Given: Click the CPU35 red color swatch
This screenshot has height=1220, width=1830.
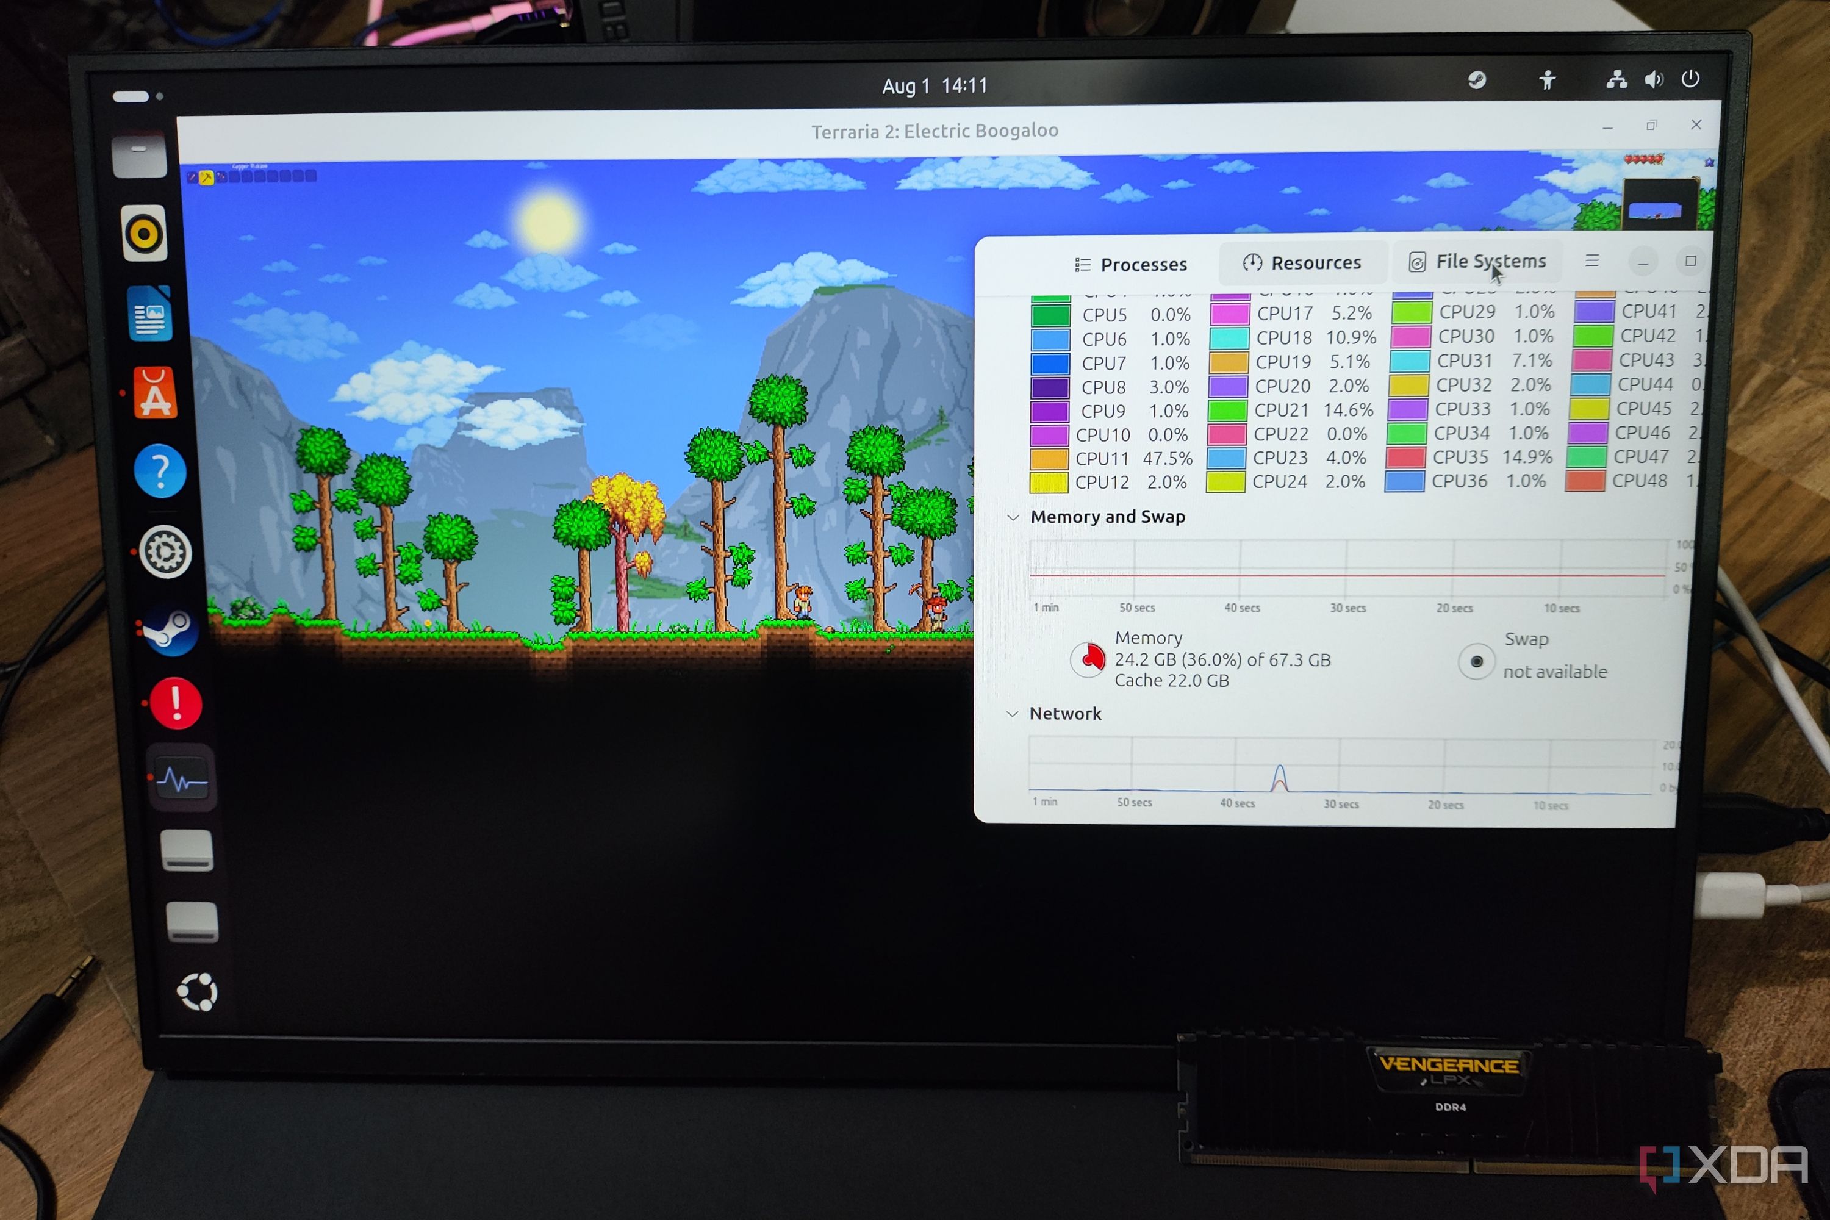Looking at the screenshot, I should click(1406, 457).
